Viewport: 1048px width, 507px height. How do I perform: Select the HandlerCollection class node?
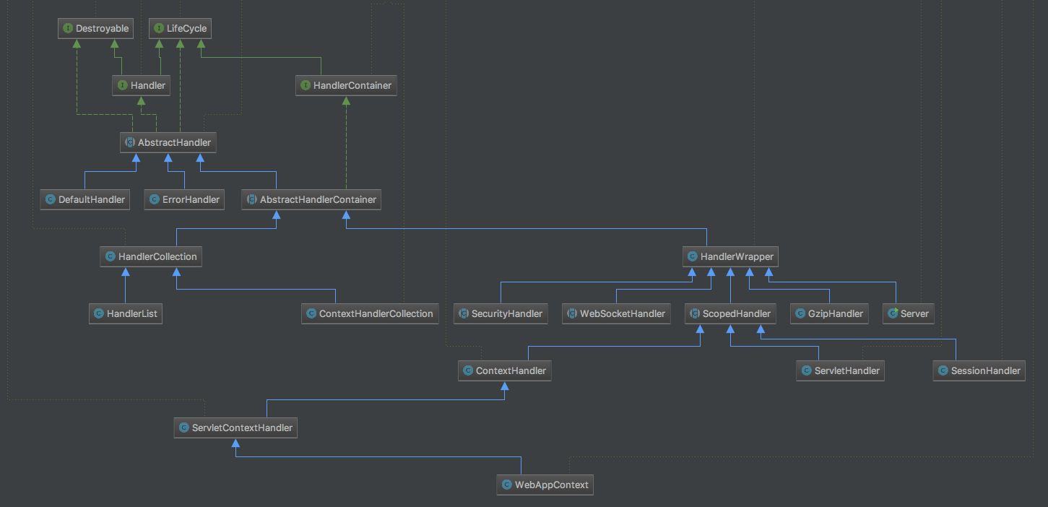pyautogui.click(x=150, y=256)
